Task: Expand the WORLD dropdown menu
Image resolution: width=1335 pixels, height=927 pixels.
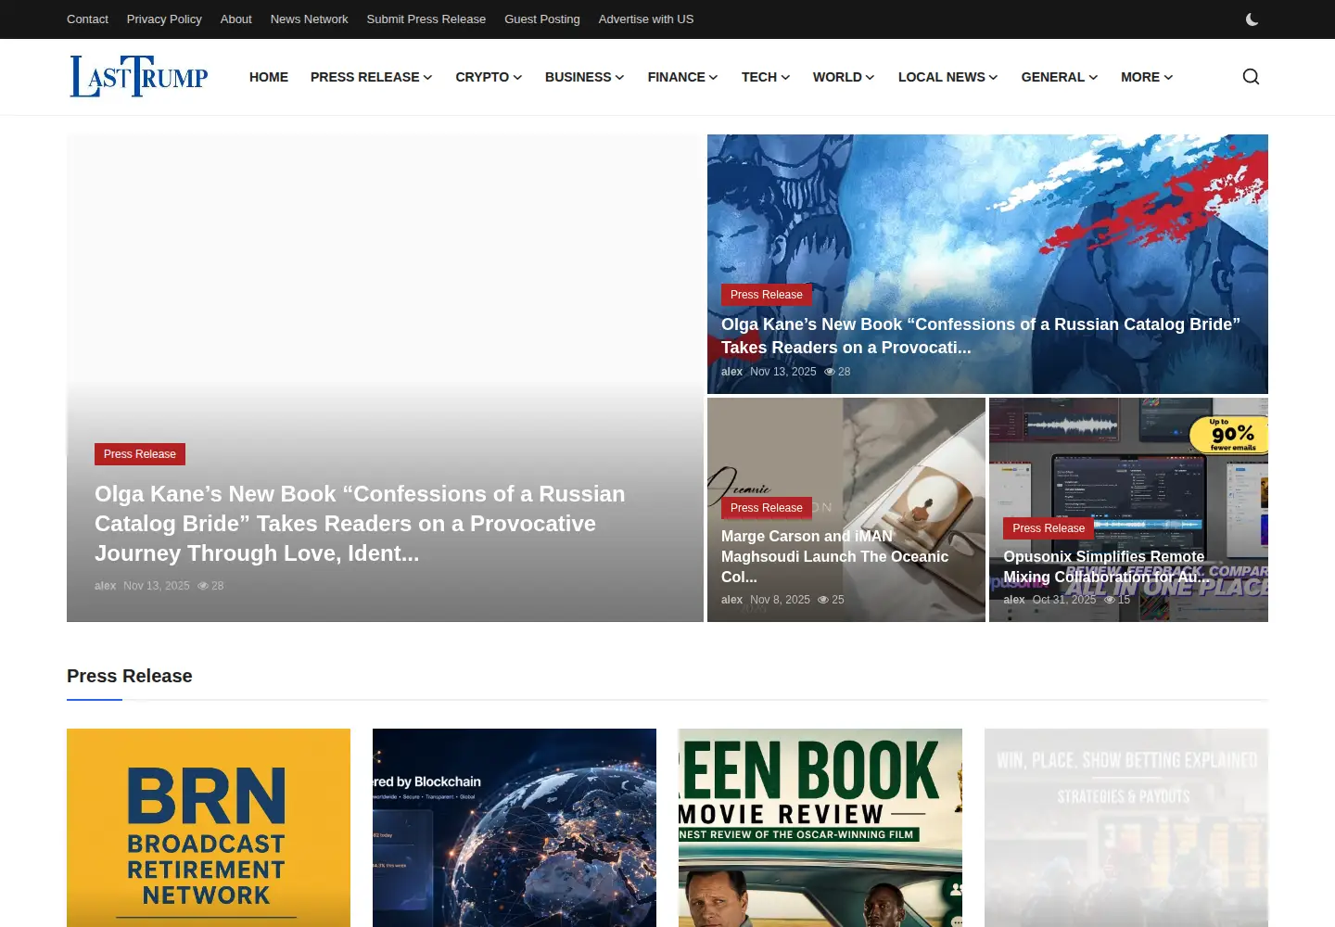Action: (844, 77)
